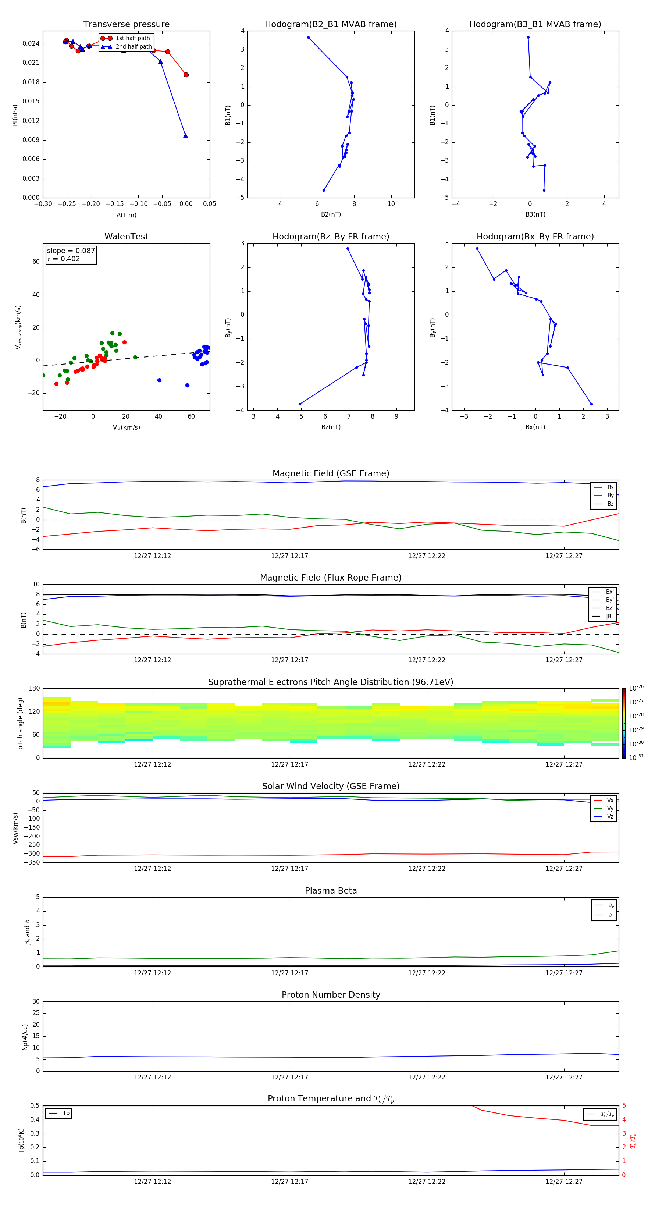The width and height of the screenshot is (662, 1214).
Task: Click the 'Solar Wind Velocity (GSE Frame)' title
Action: pyautogui.click(x=331, y=787)
